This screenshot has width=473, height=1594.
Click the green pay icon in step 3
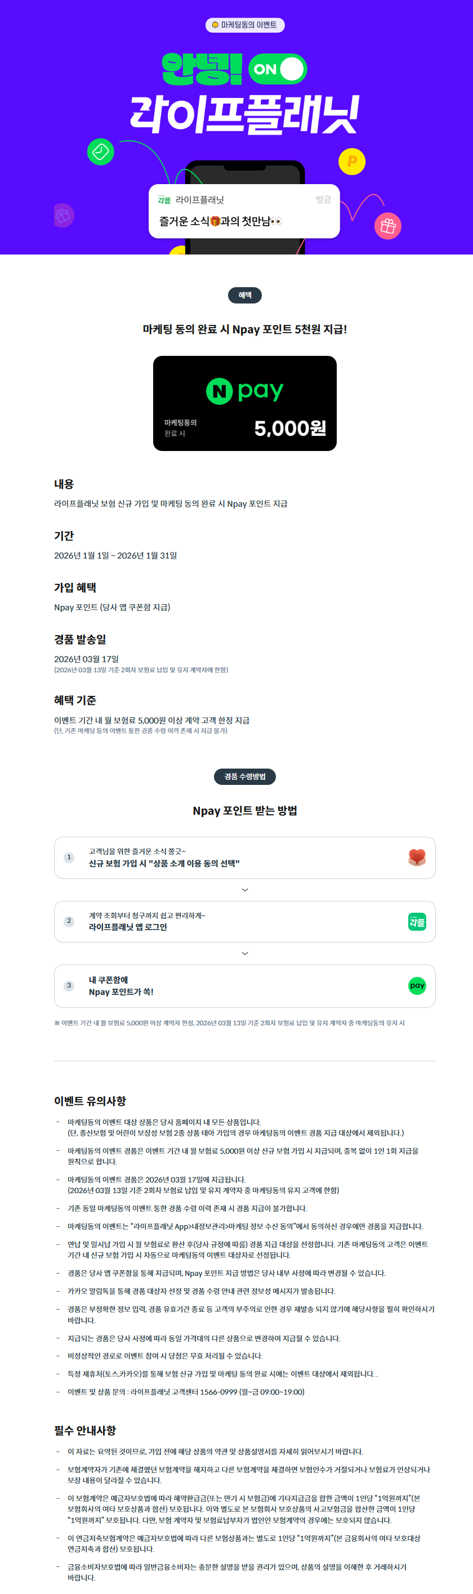(417, 985)
